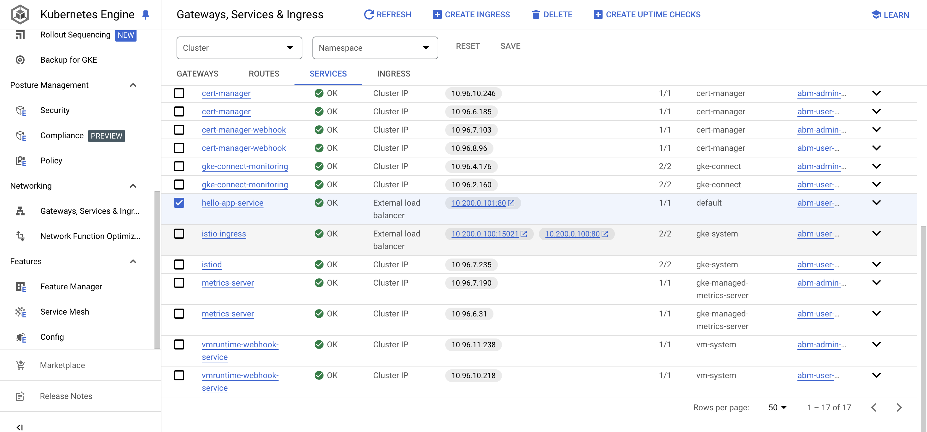Open the Service Mesh icon

(x=21, y=312)
